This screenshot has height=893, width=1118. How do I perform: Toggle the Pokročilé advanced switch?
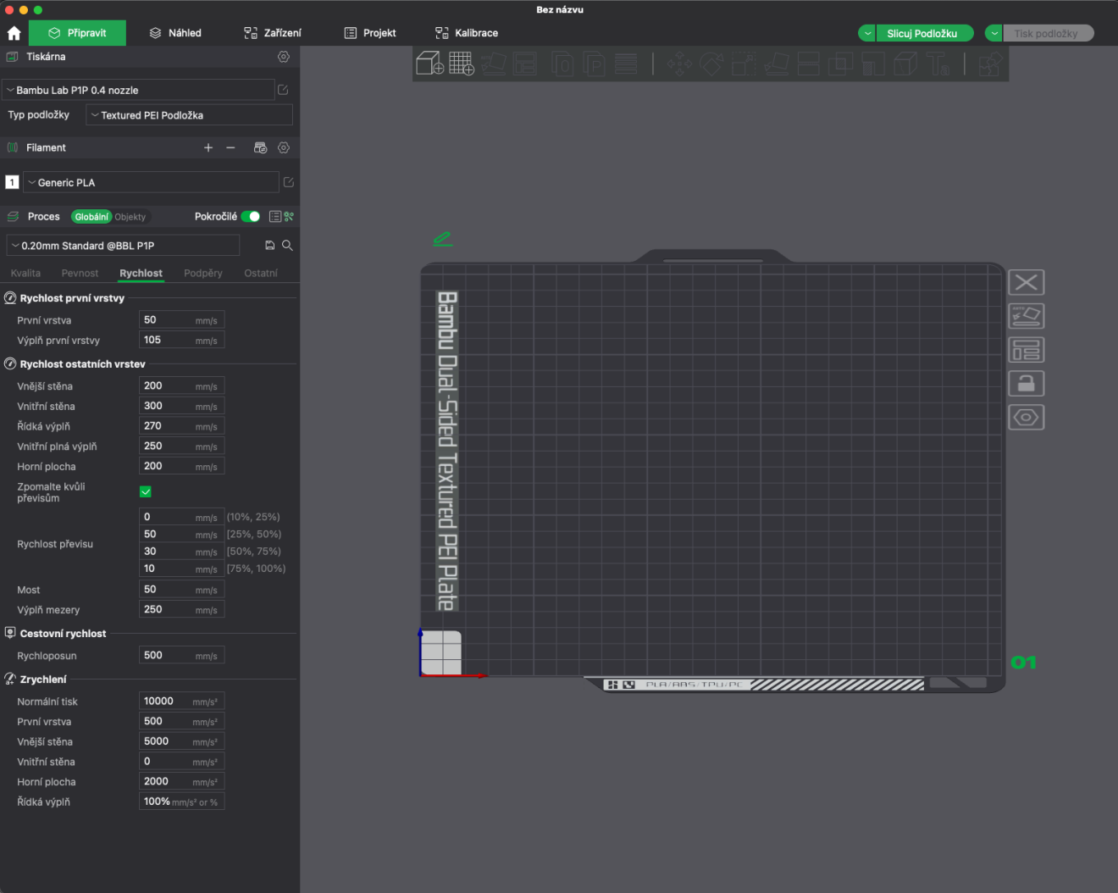[251, 217]
